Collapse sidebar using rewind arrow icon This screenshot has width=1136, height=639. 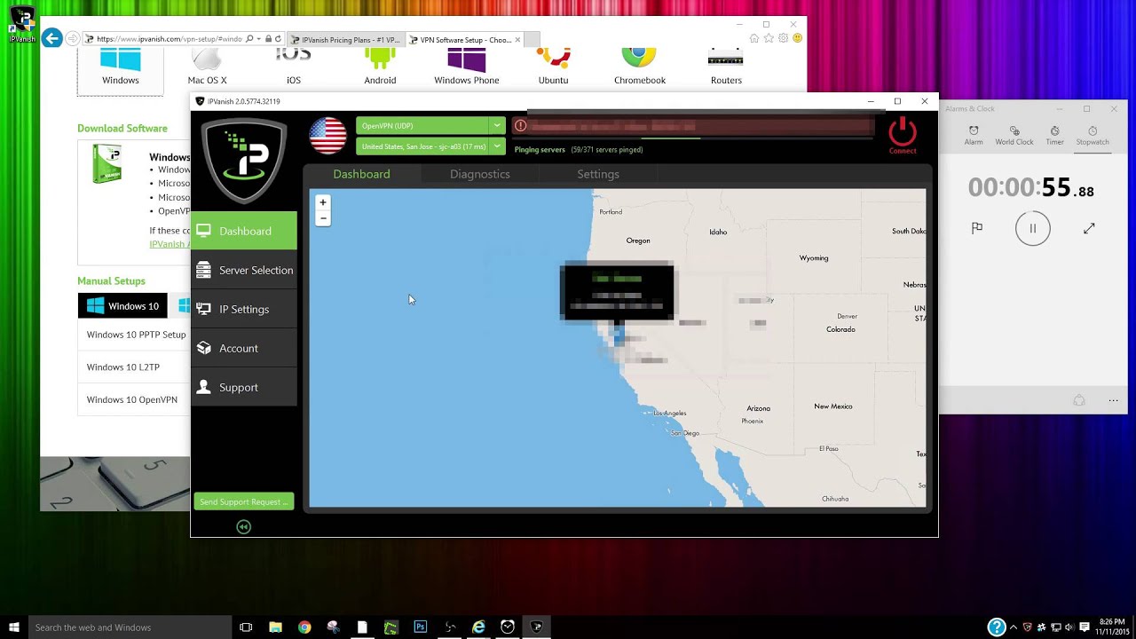[243, 526]
